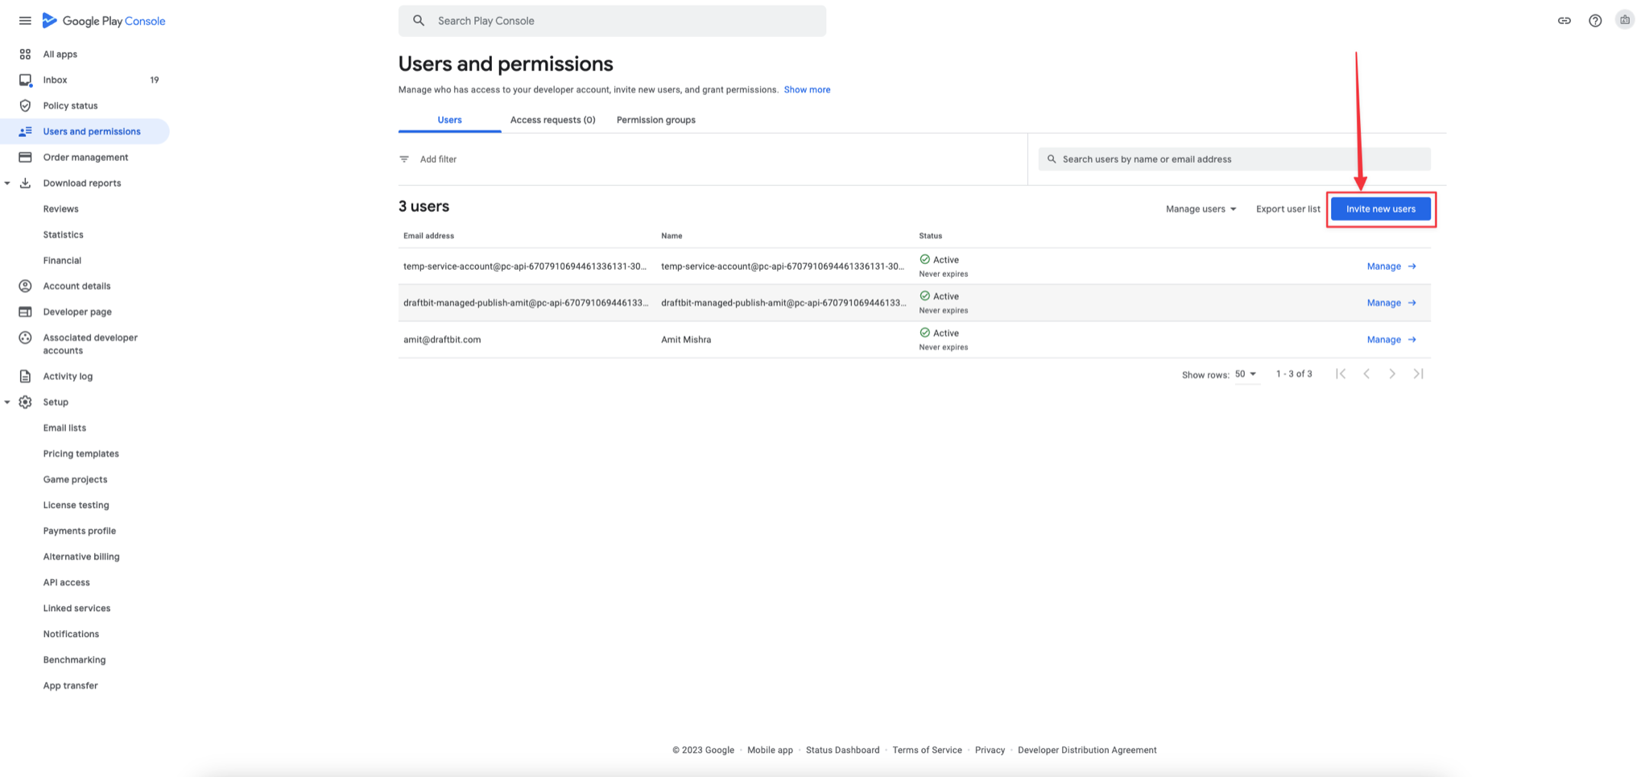This screenshot has height=777, width=1649.
Task: Open the Manage users dropdown
Action: [1201, 209]
